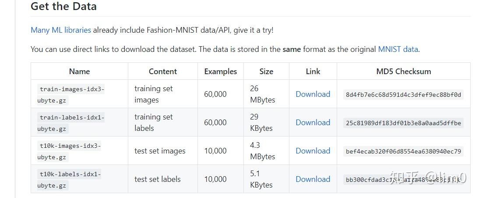Click the Name column header

coord(79,72)
